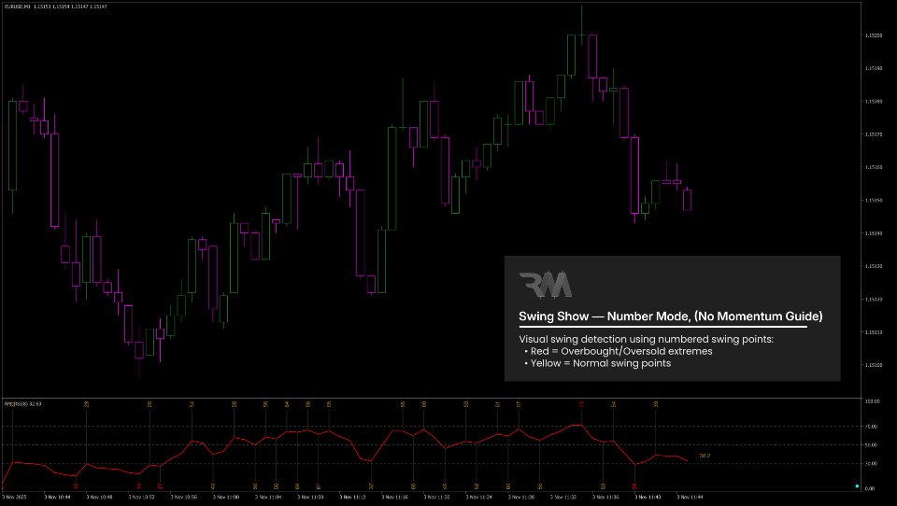Click the 3 Nov 11:24 time label

pyautogui.click(x=479, y=497)
